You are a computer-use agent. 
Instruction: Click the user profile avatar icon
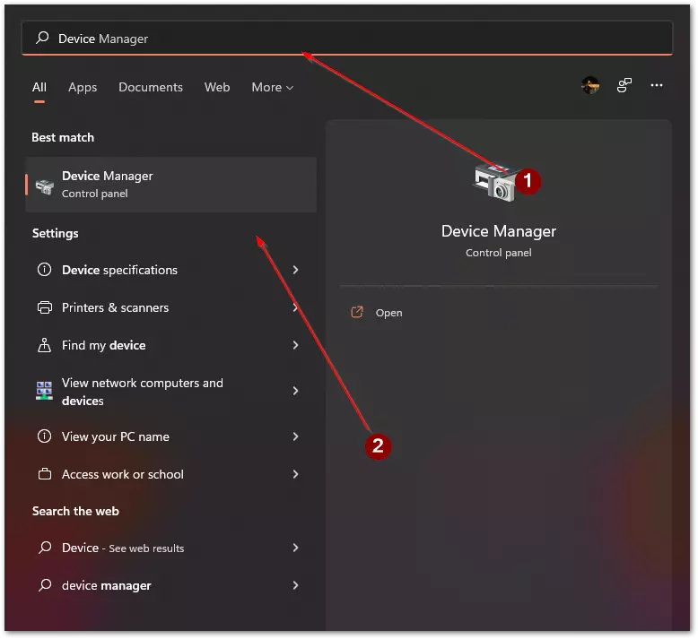point(590,85)
